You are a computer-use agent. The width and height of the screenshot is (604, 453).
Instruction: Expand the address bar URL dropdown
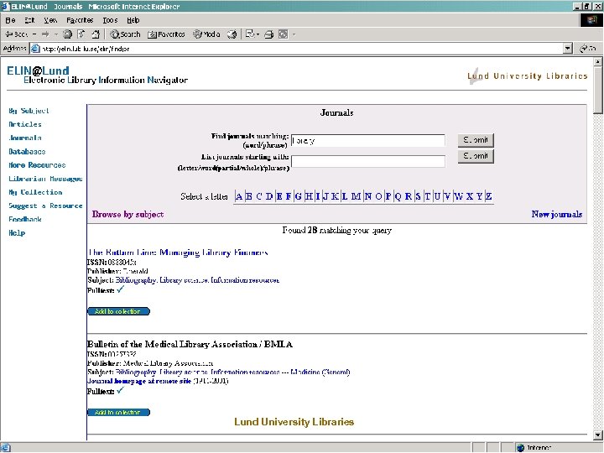coord(568,49)
